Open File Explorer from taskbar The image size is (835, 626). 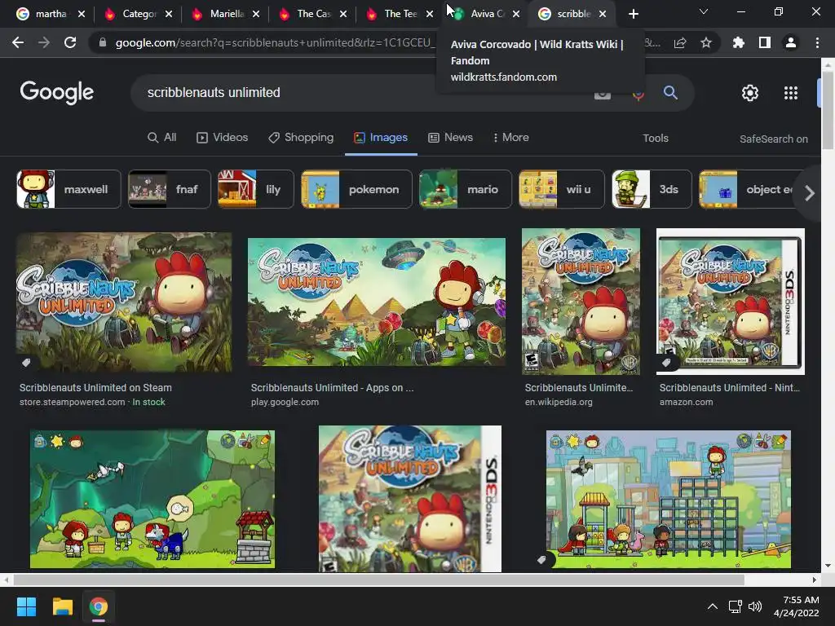click(62, 606)
